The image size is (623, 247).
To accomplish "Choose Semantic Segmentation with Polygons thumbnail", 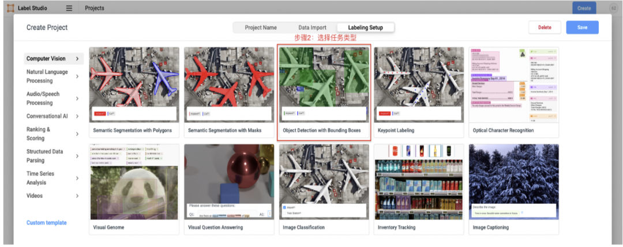I will point(134,85).
